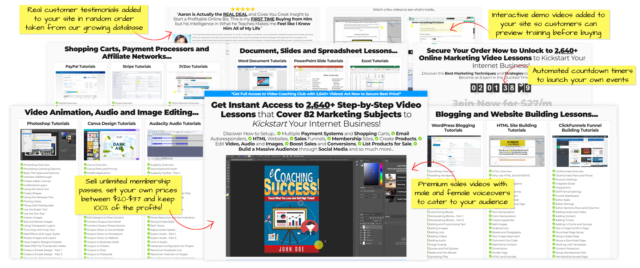Click 'Document, Slides and Spreadsheet Lessons...' heading

click(318, 51)
